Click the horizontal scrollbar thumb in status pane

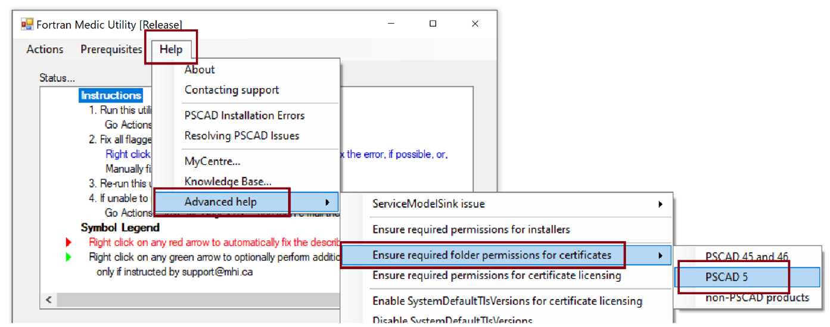198,300
